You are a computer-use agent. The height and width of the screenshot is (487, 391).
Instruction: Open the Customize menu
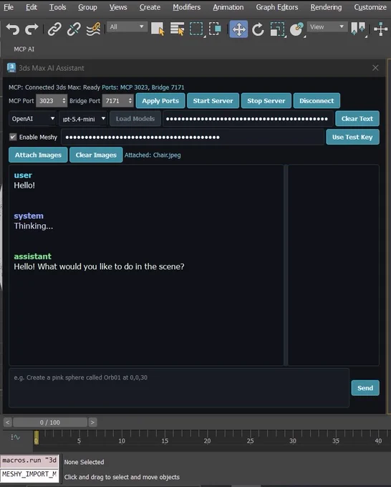coord(370,7)
